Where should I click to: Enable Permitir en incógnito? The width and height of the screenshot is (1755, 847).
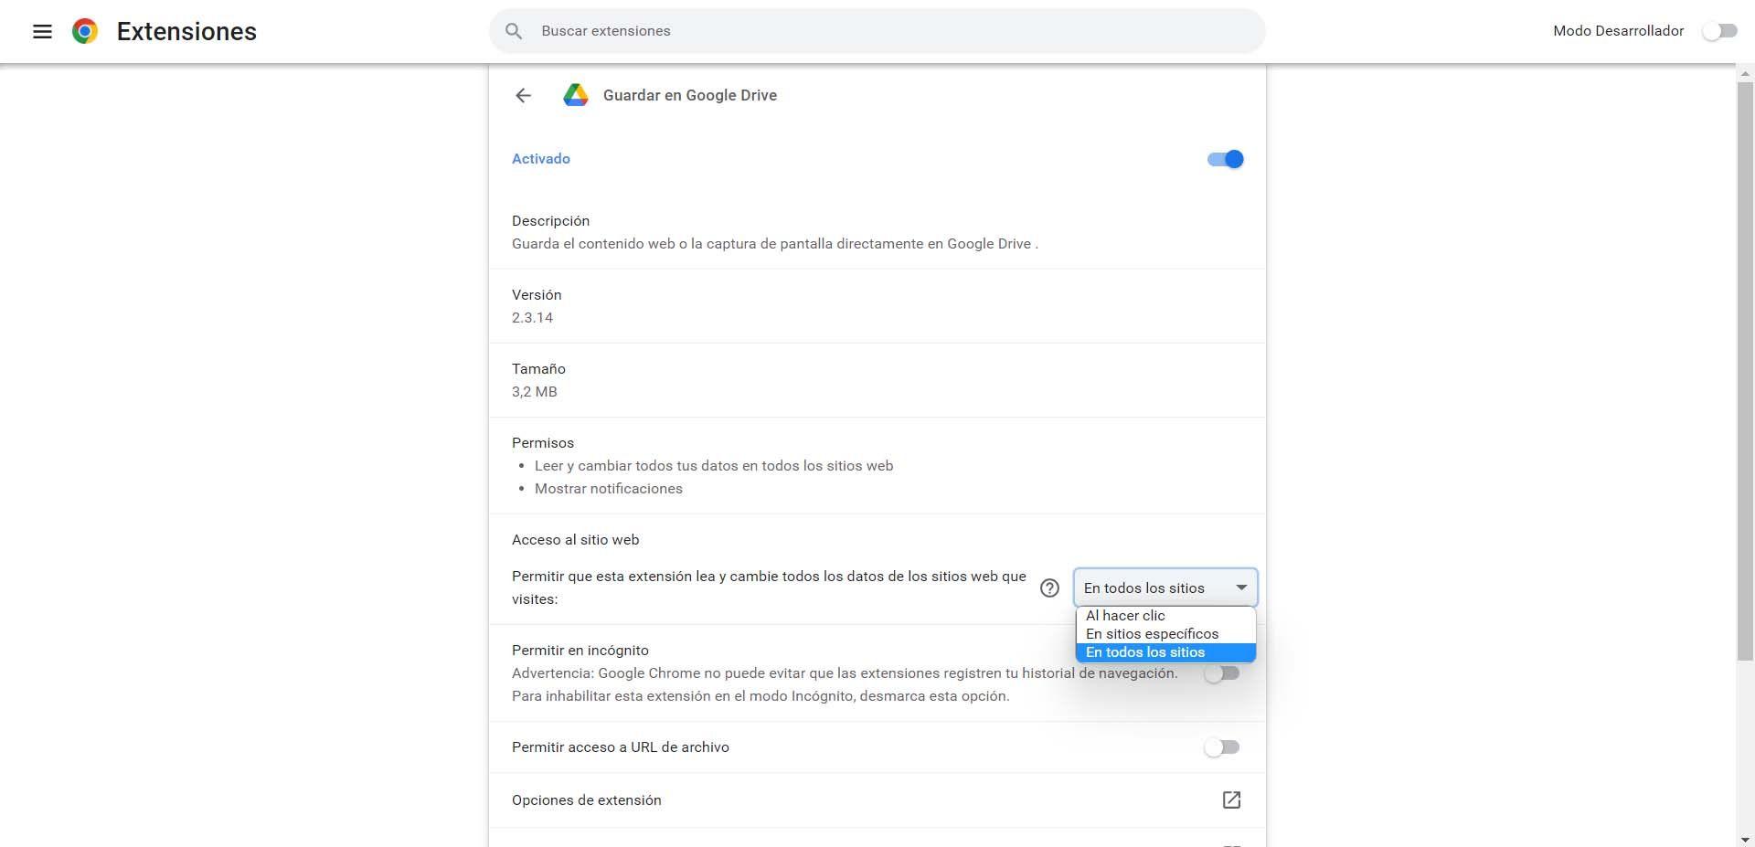coord(1222,673)
